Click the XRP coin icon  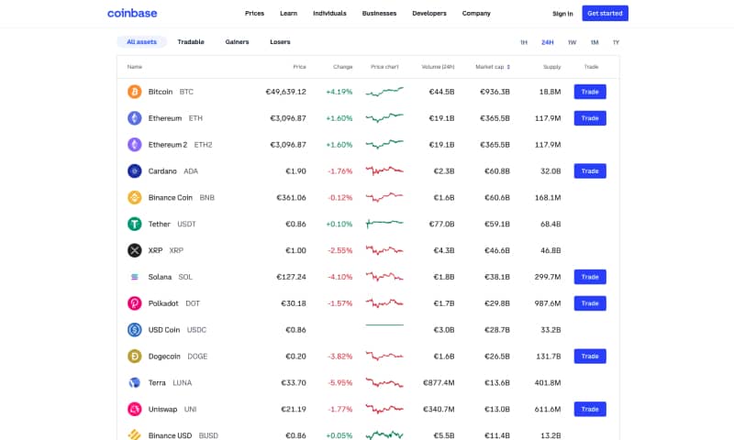click(x=134, y=250)
